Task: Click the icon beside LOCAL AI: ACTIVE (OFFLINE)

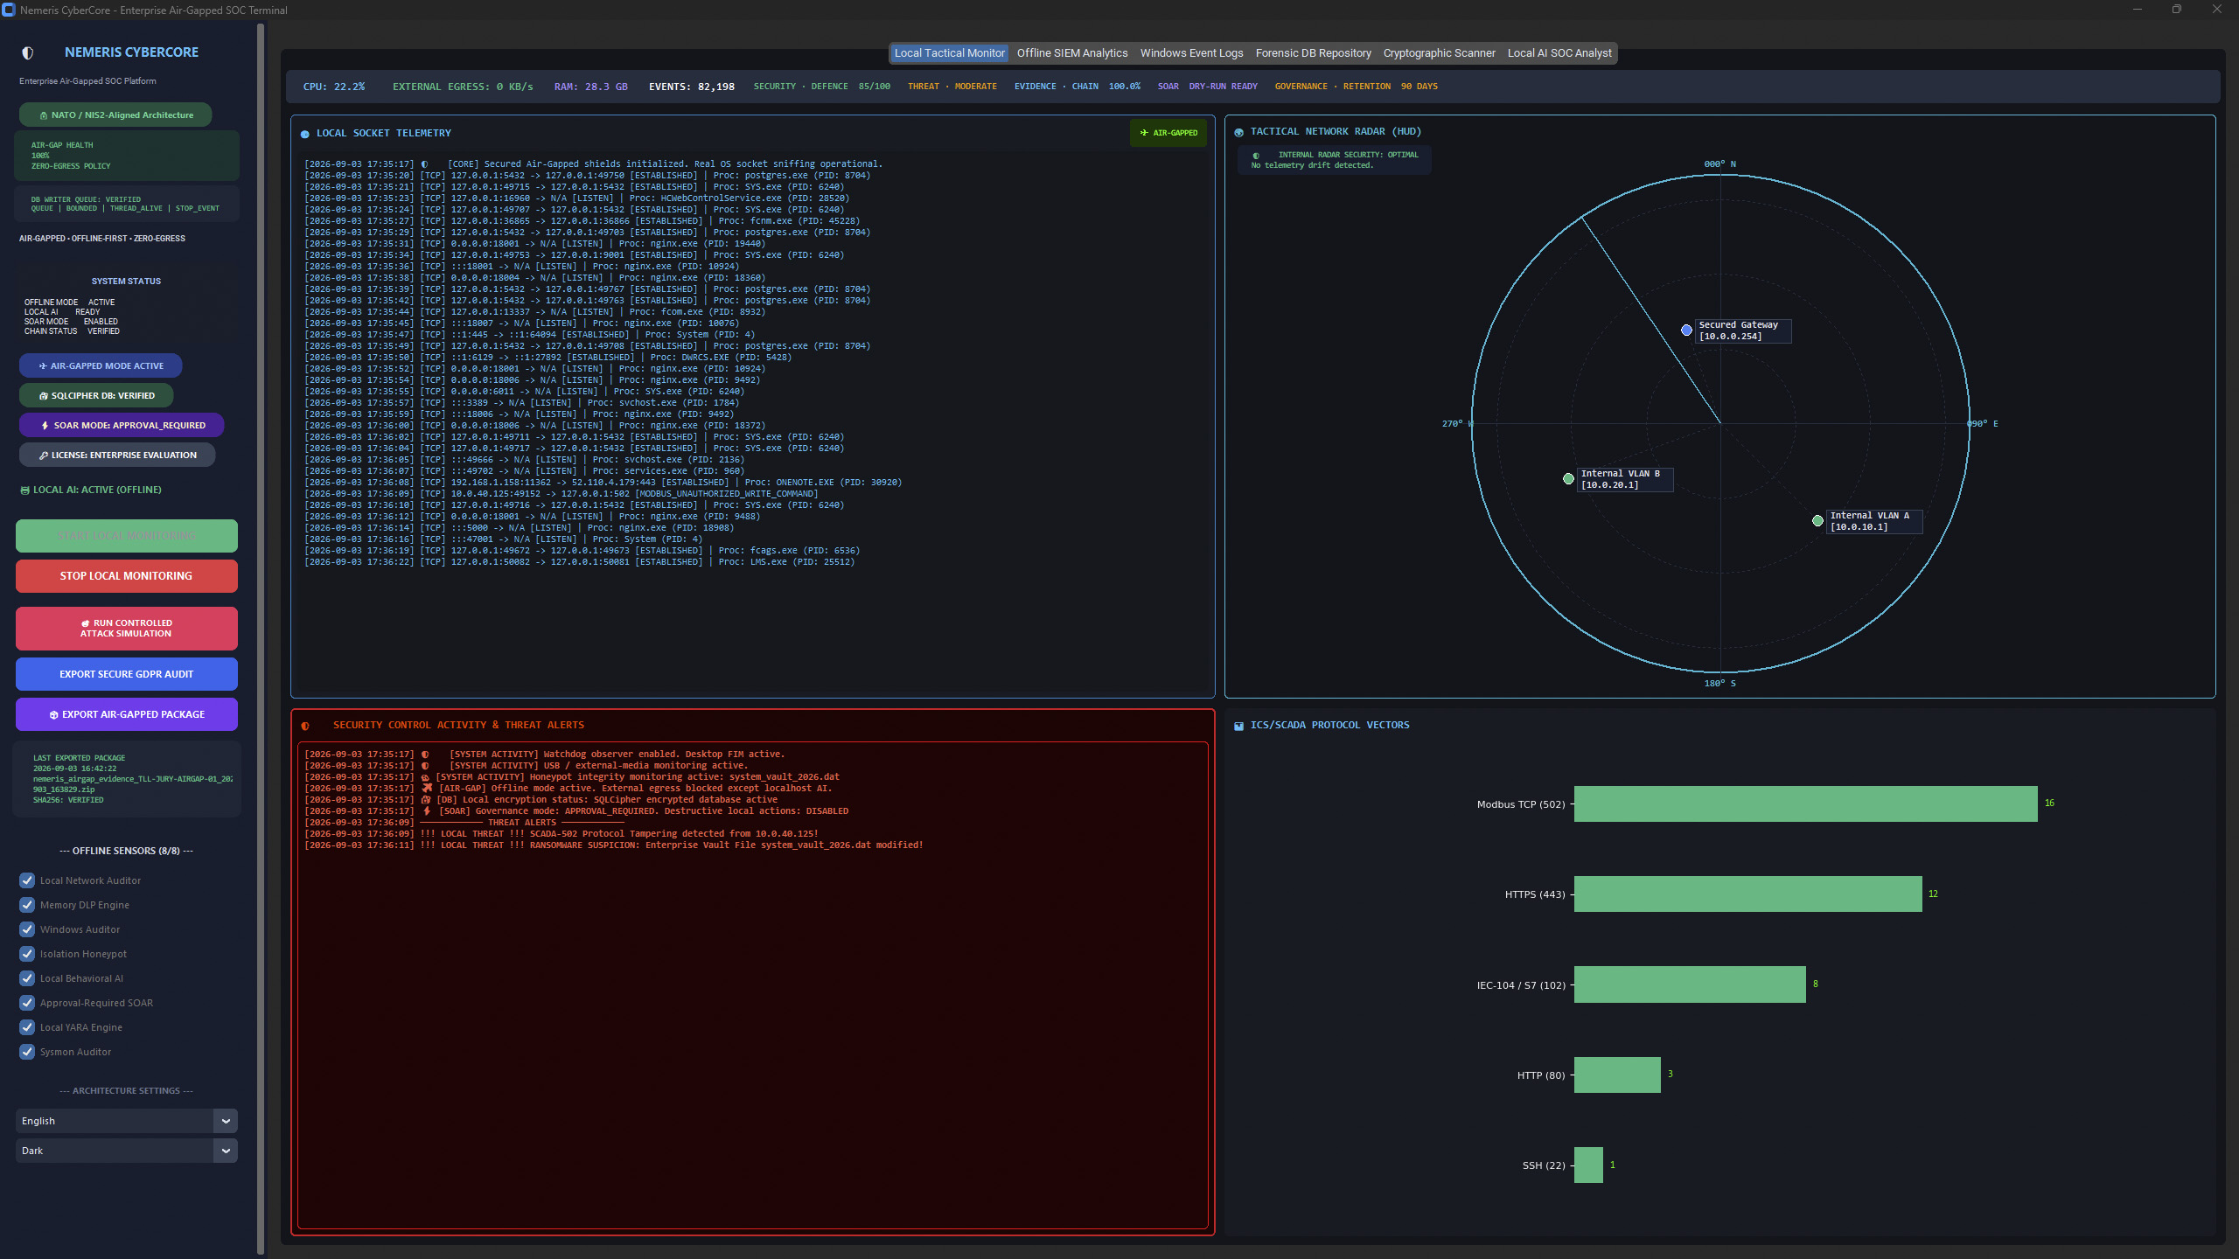Action: (x=25, y=490)
